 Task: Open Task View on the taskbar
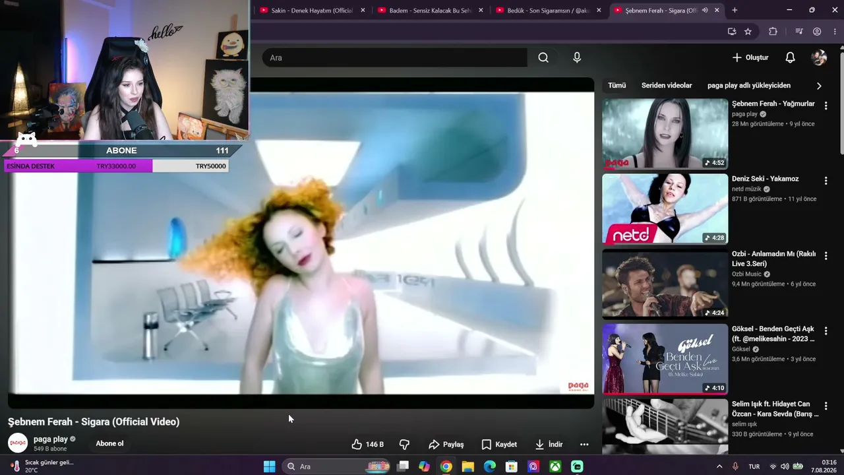click(404, 466)
